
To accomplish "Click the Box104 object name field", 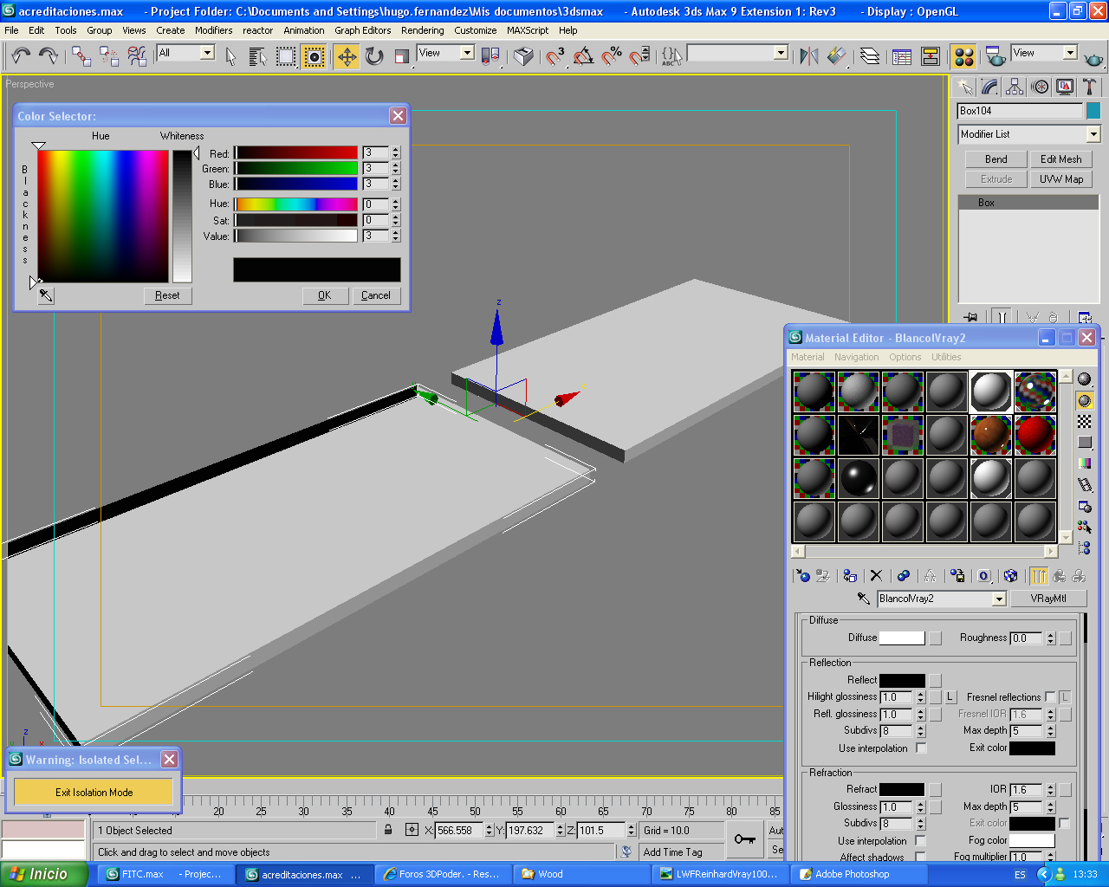I will [1021, 111].
